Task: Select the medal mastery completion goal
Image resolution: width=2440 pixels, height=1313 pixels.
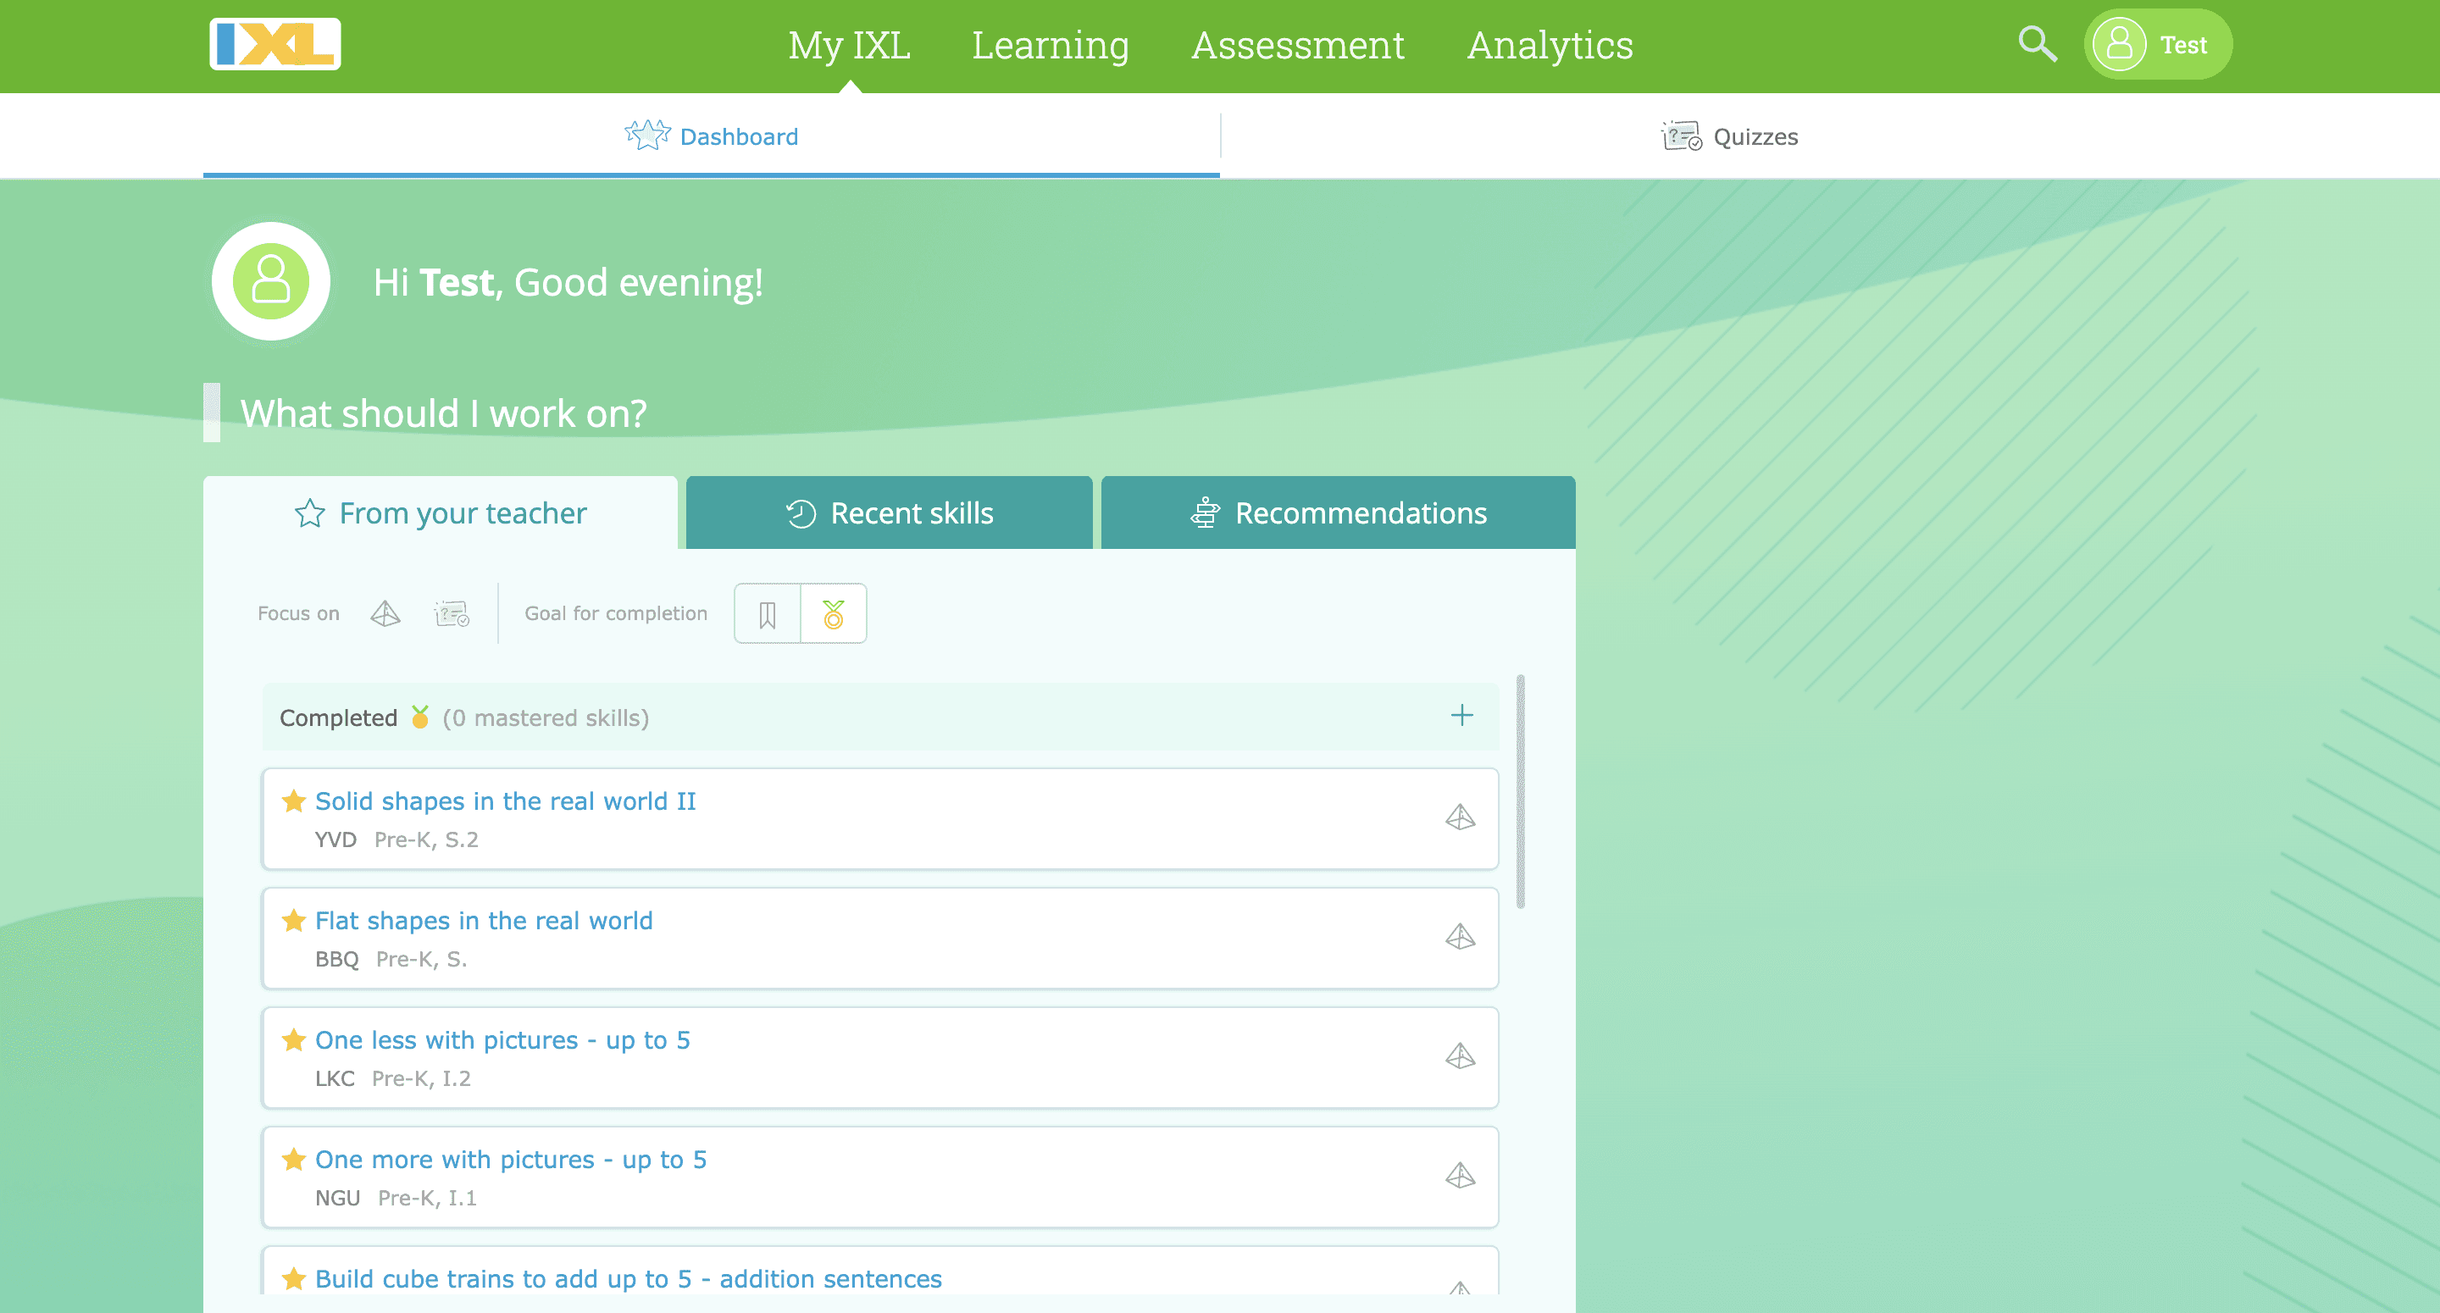Action: point(834,614)
